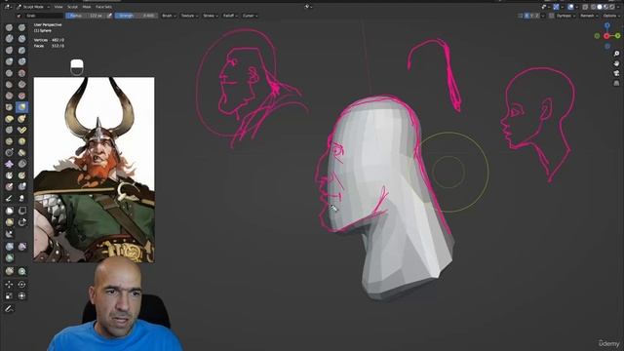Switch to wireframe viewport shading
Viewport: 624px width, 351px height.
click(593, 7)
